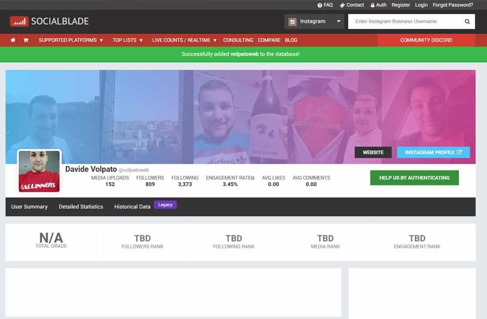Click the @volpatoweb handle
Image resolution: width=487 pixels, height=319 pixels.
coord(134,170)
